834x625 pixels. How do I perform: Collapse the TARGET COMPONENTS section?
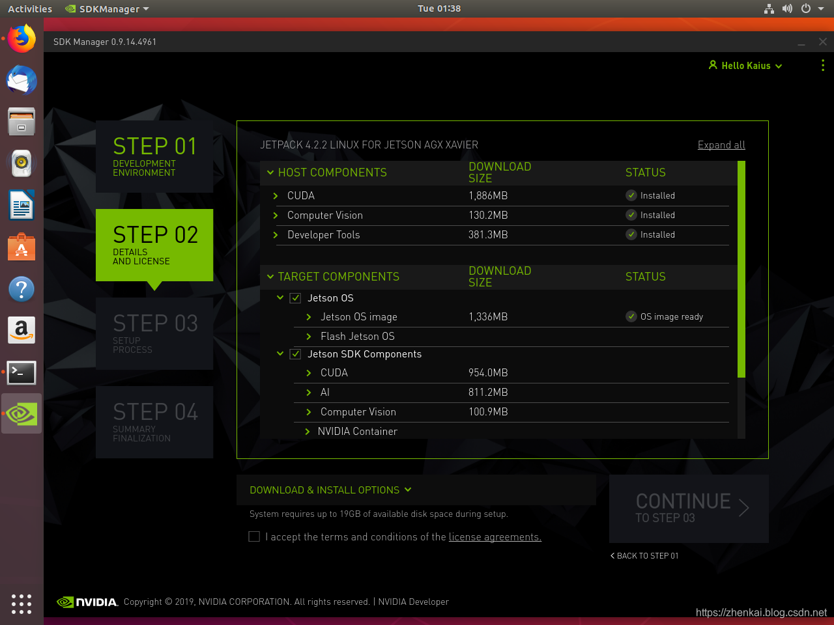[270, 277]
